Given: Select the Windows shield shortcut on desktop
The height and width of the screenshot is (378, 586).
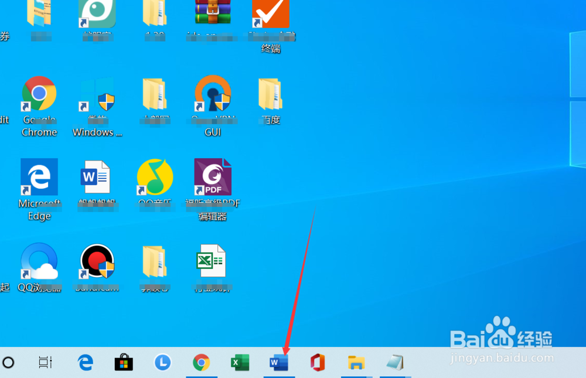Looking at the screenshot, I should [97, 94].
